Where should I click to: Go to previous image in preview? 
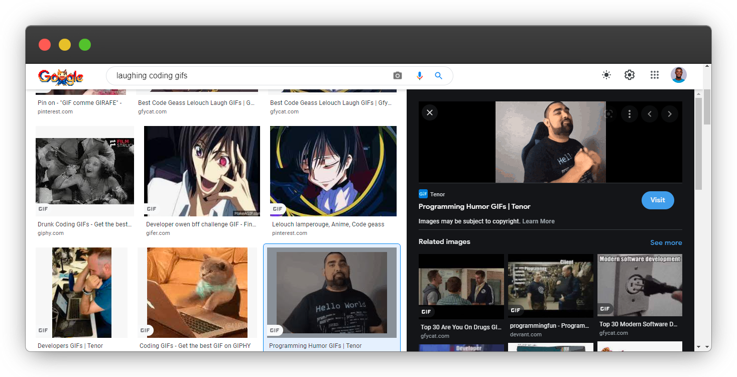click(x=650, y=114)
